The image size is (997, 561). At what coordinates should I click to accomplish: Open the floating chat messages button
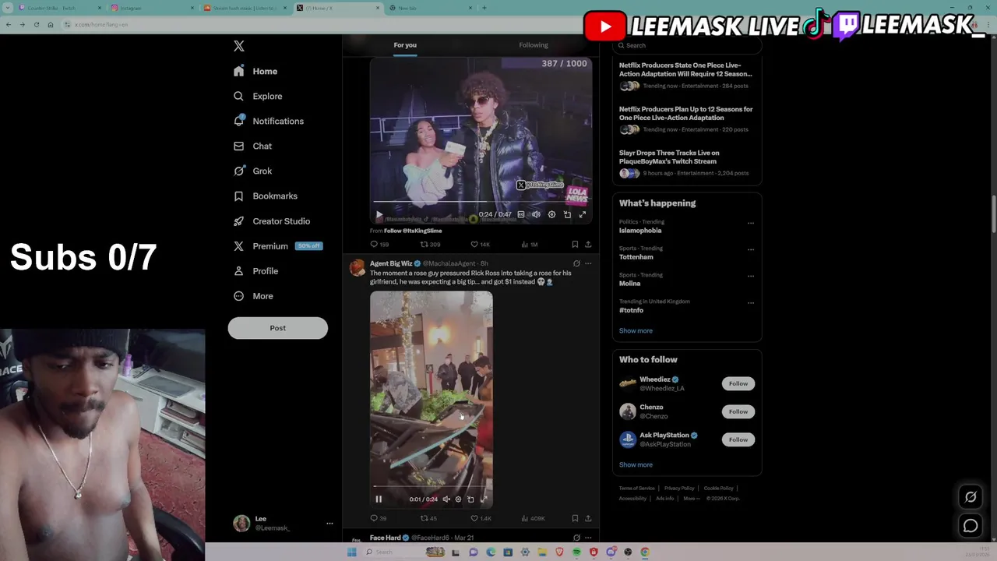click(x=971, y=526)
